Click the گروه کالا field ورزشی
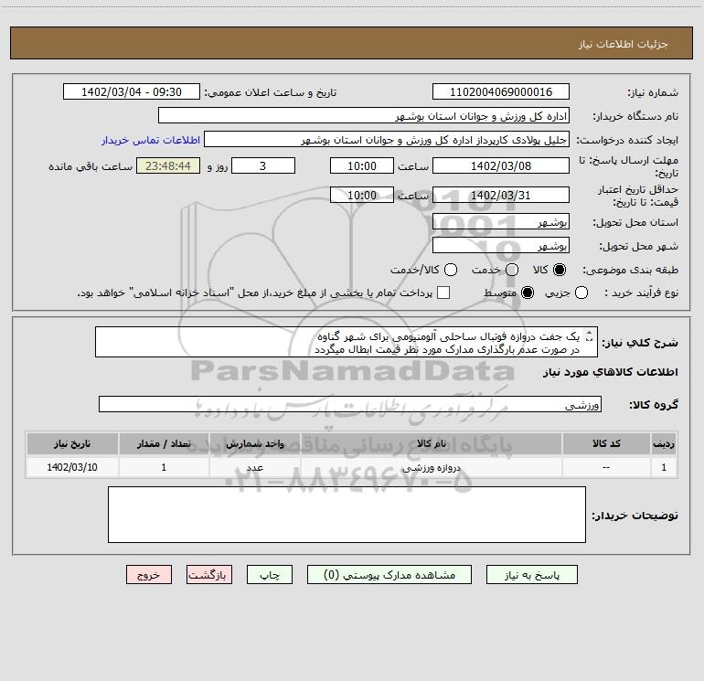This screenshot has height=681, width=704. pyautogui.click(x=350, y=404)
